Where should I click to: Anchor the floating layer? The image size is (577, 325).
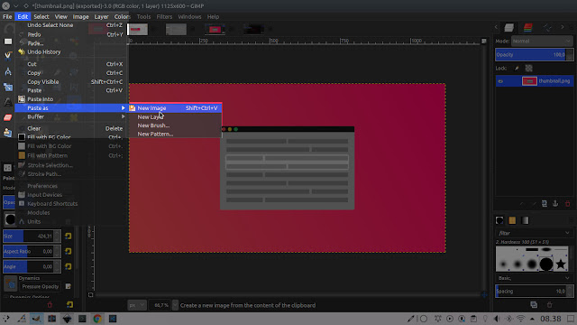coord(555,203)
